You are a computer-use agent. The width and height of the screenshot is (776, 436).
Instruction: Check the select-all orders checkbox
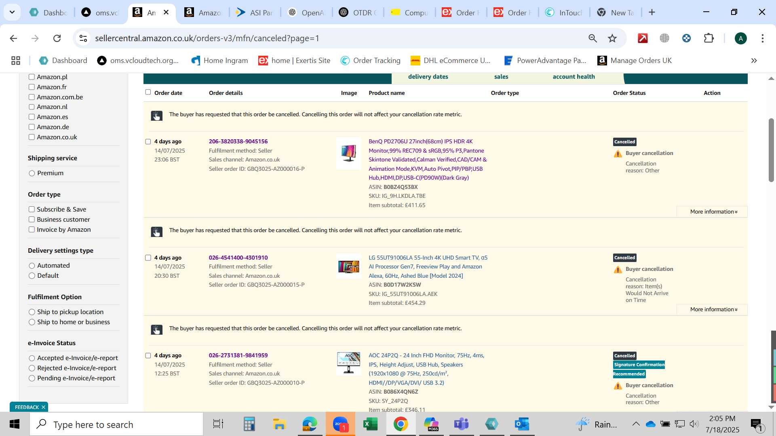pyautogui.click(x=148, y=92)
